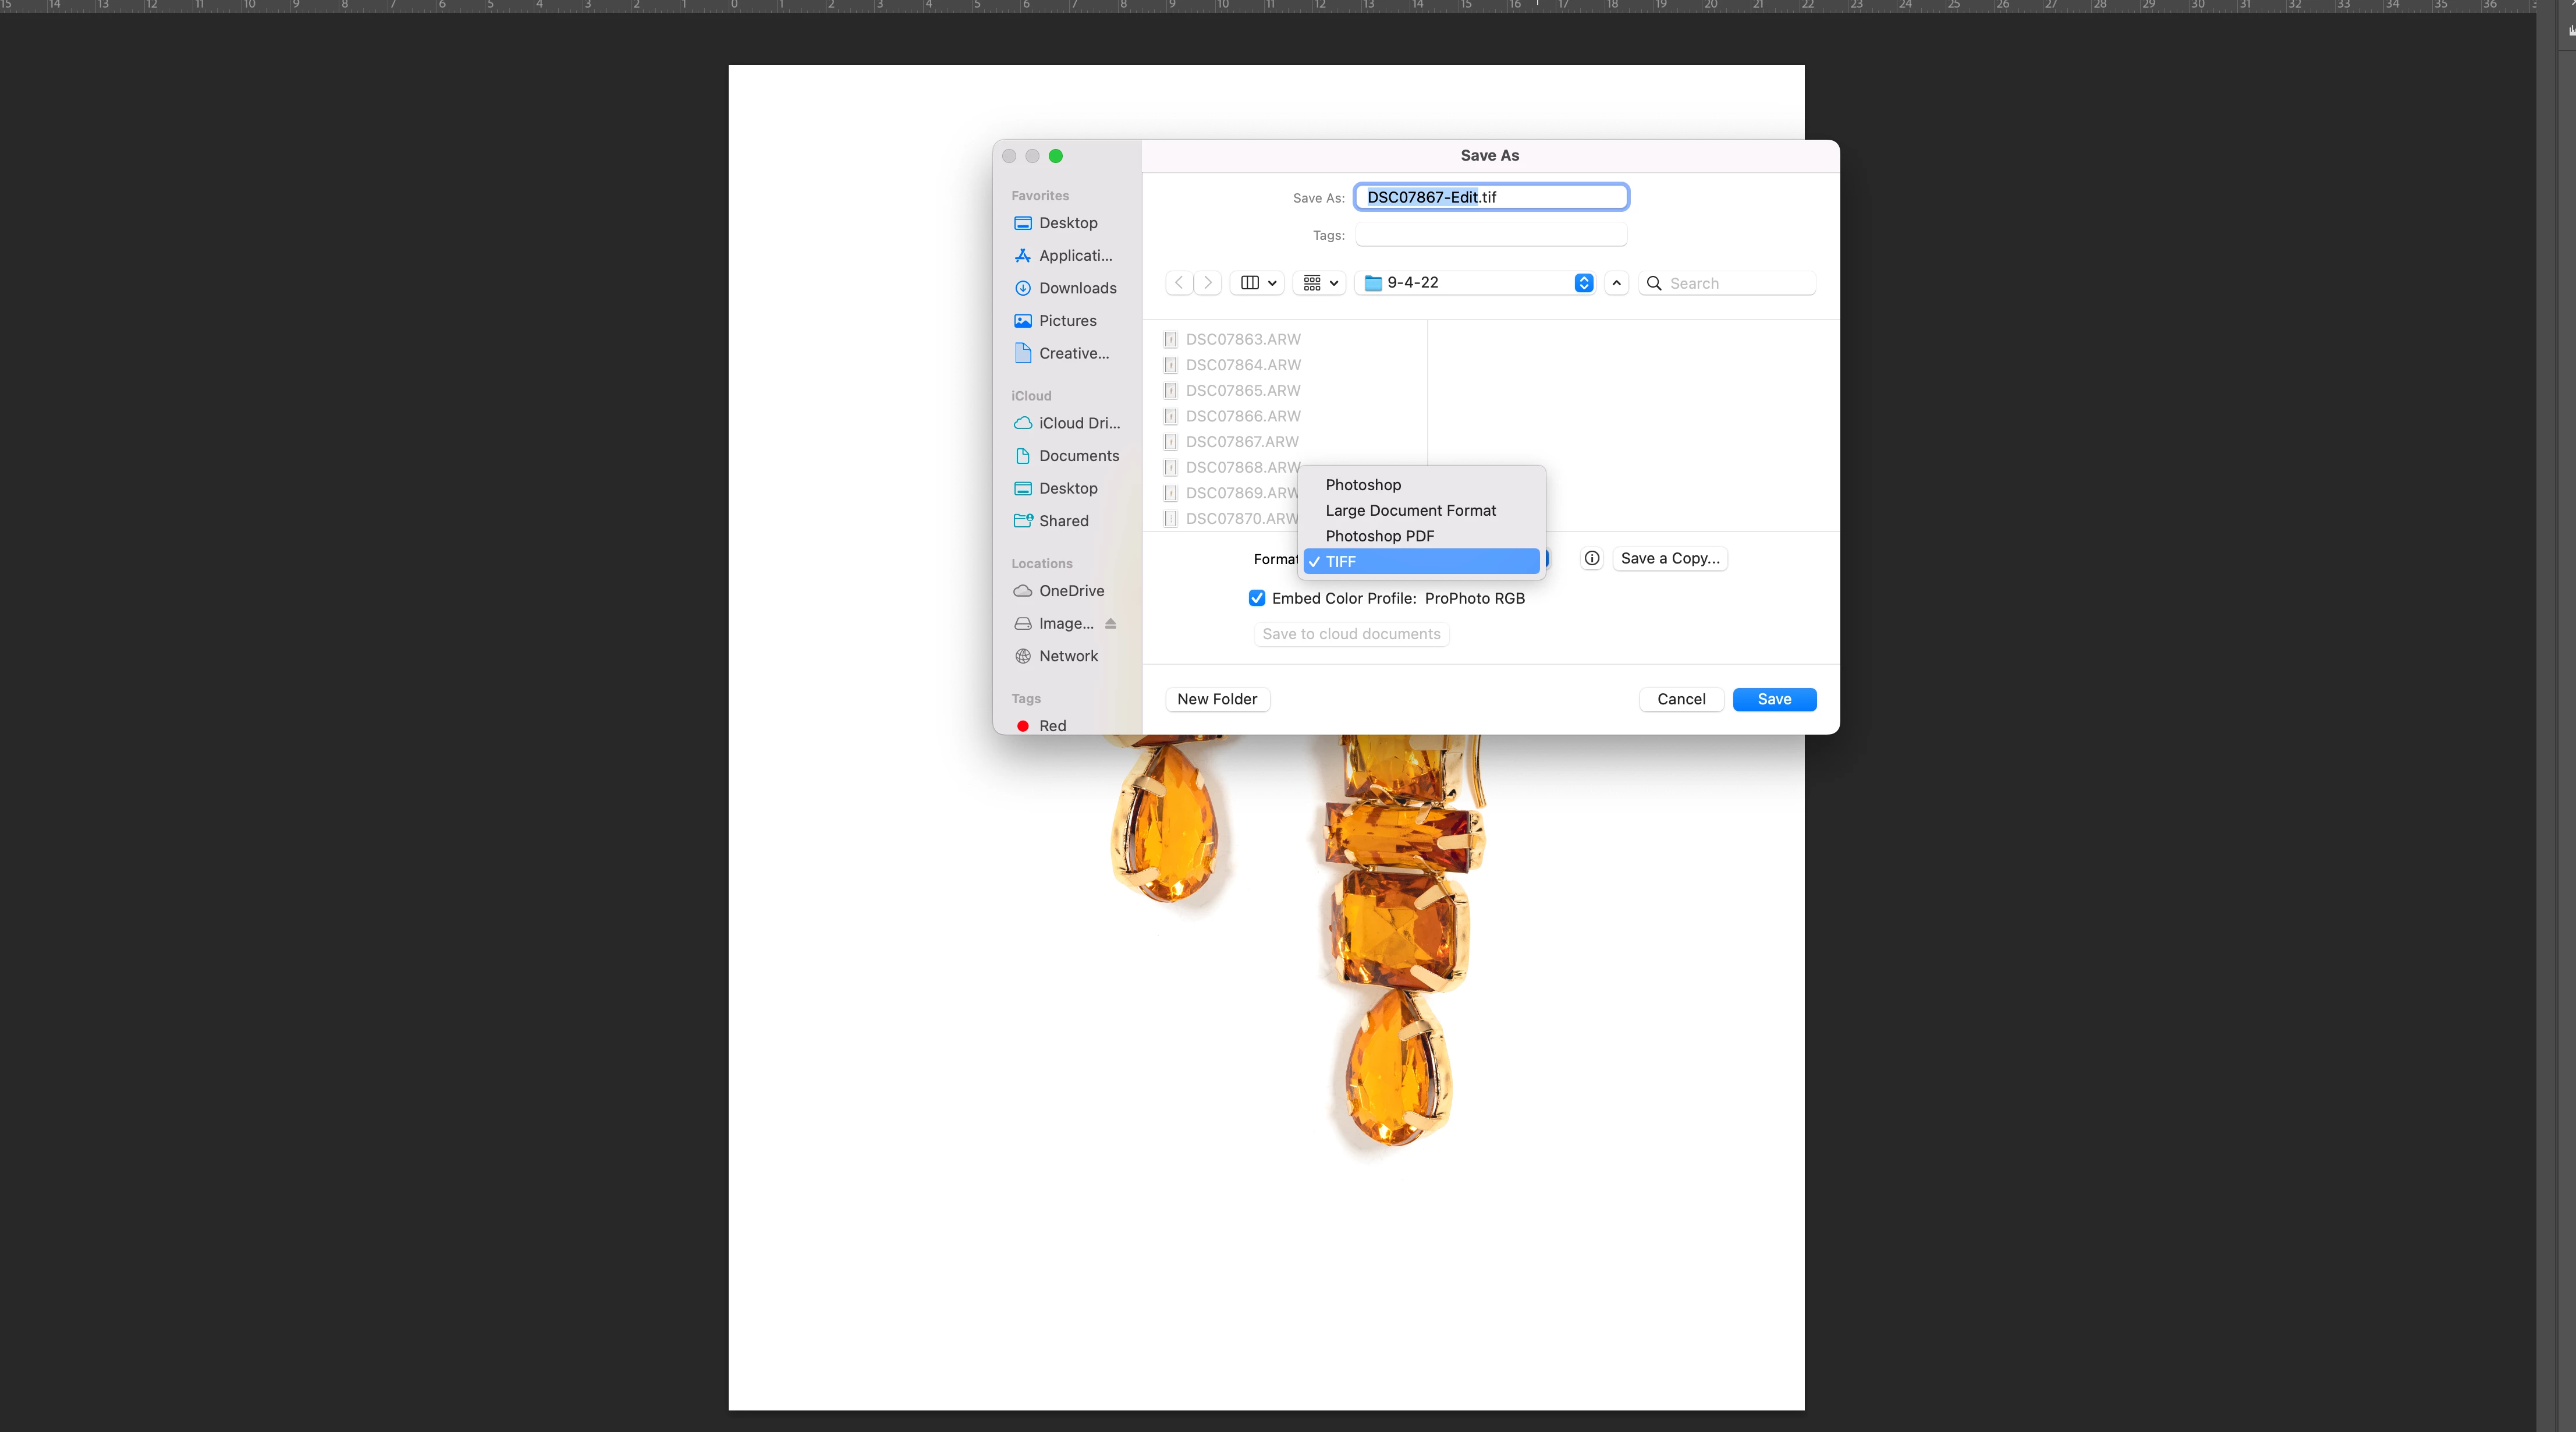This screenshot has width=2576, height=1432.
Task: Collapse the file browser with the chevron
Action: pyautogui.click(x=1616, y=283)
